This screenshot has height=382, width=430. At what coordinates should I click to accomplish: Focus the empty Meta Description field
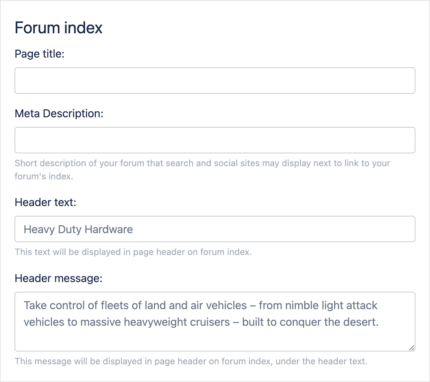coord(215,140)
